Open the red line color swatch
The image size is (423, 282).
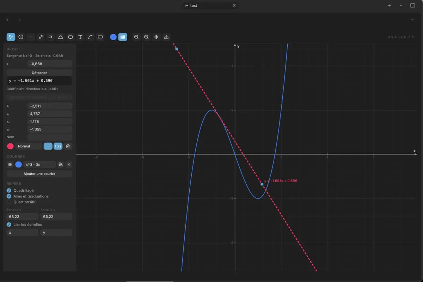10,146
